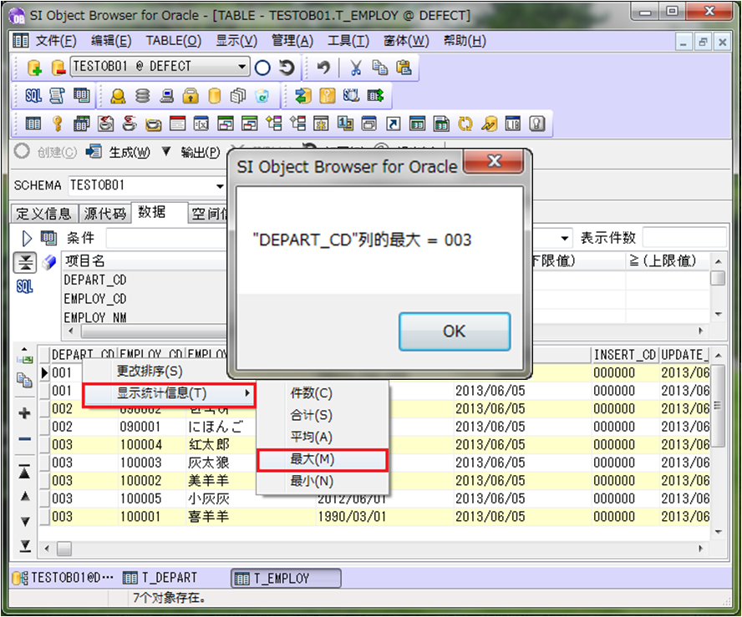This screenshot has width=742, height=617.
Task: Switch to the 定义信息 tab
Action: click(44, 214)
